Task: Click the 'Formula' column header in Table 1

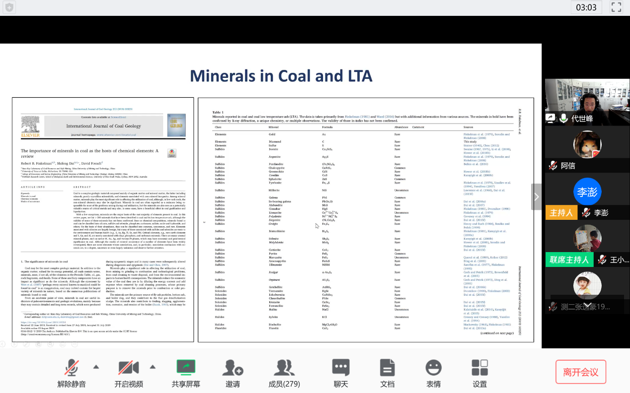Action: [327, 128]
